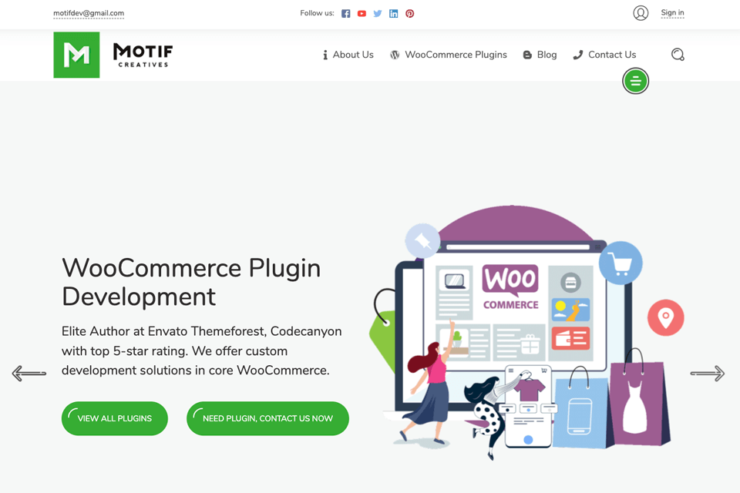Click the Elite Author description paragraph
The image size is (740, 493).
(201, 350)
